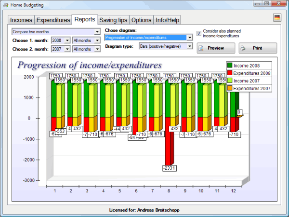This screenshot has width=289, height=217.
Task: Click the German flag language icon
Action: pos(277,17)
